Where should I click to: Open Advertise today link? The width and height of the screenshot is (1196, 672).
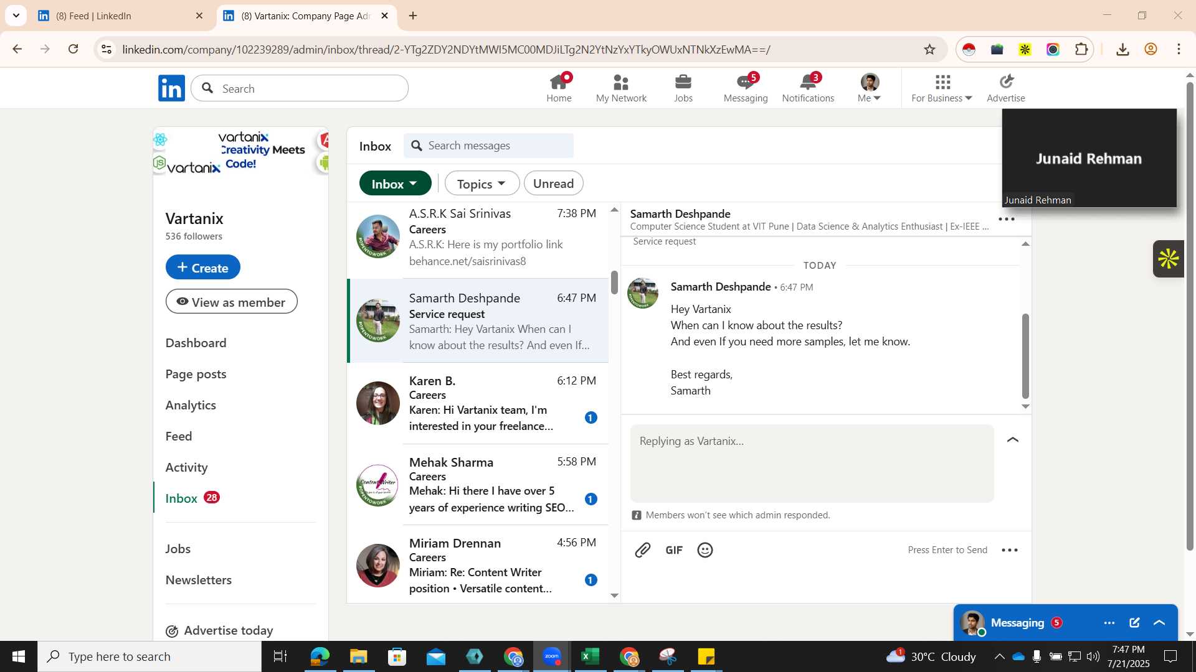click(219, 631)
